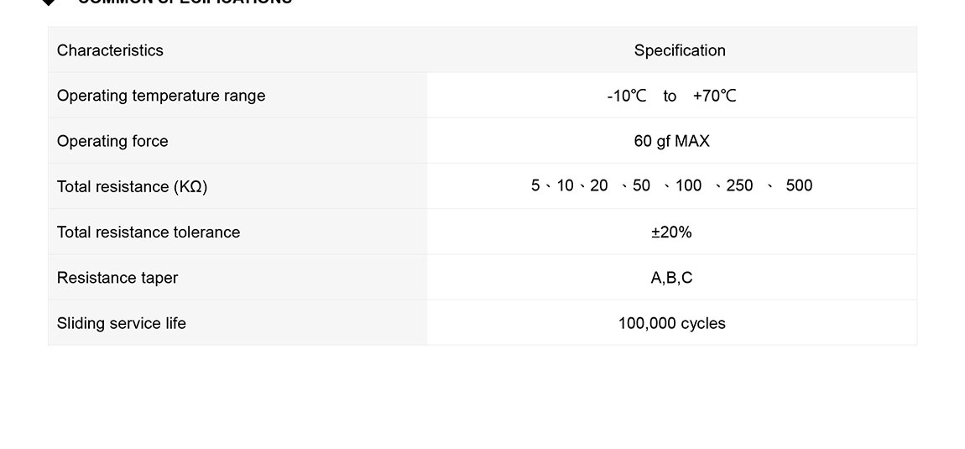The height and width of the screenshot is (449, 965).
Task: Click the 250 resistance value
Action: (739, 185)
